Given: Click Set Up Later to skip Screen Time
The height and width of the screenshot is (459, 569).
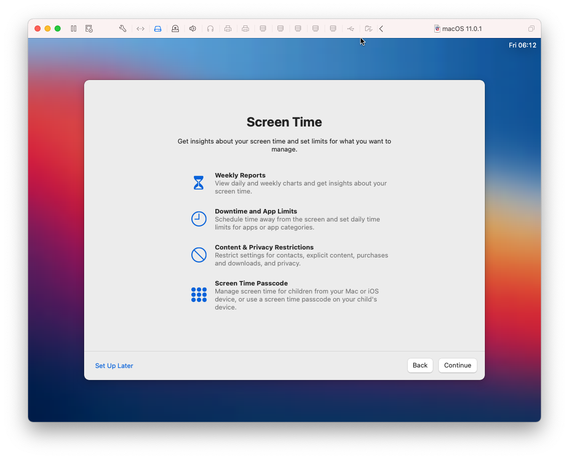Looking at the screenshot, I should pos(114,365).
